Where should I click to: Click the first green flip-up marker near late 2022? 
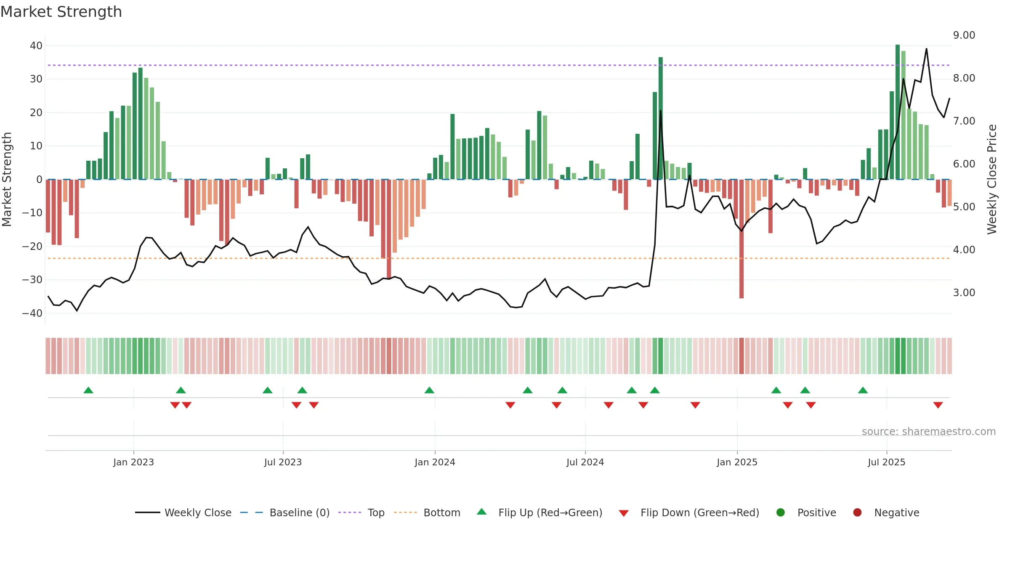coord(88,390)
